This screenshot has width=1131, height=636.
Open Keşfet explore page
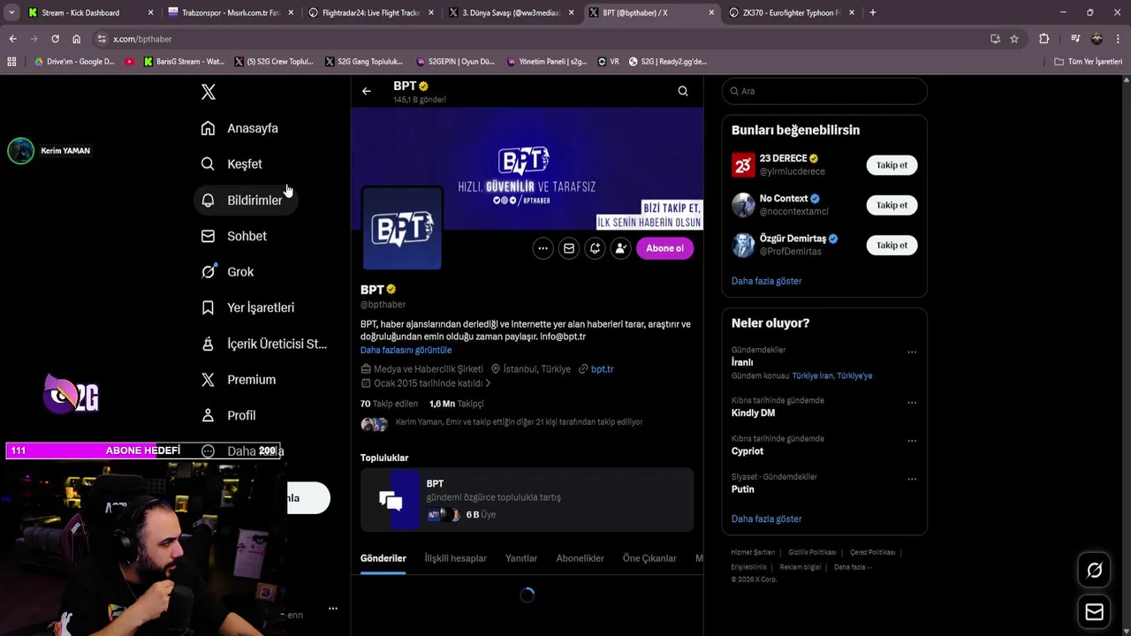pyautogui.click(x=232, y=163)
